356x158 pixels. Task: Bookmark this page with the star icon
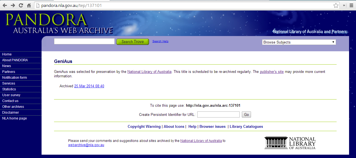tap(336, 5)
